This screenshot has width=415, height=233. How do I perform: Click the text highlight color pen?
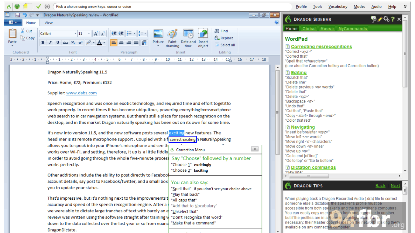(88, 43)
